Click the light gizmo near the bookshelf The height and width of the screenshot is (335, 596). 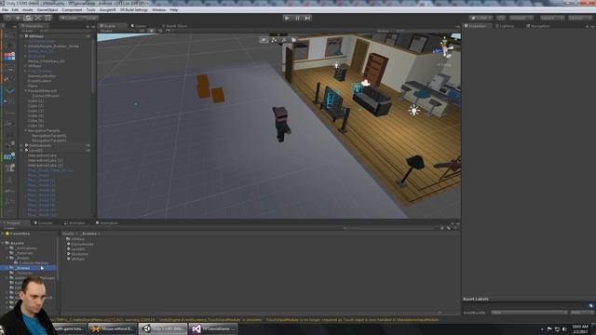click(336, 65)
